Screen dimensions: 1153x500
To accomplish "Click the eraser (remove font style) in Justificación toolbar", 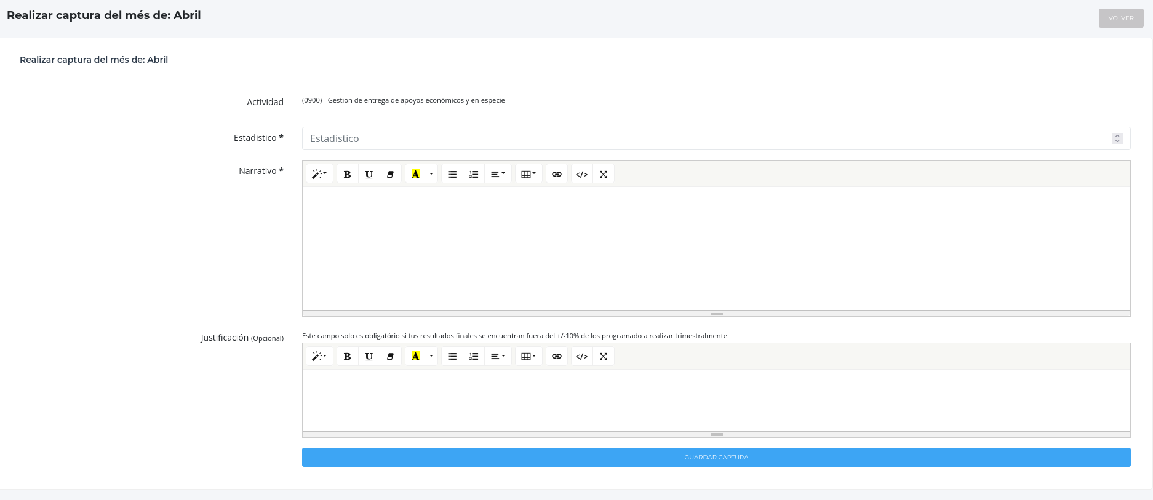I will [390, 356].
